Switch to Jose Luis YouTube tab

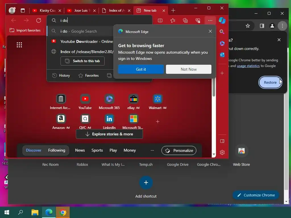point(81,11)
